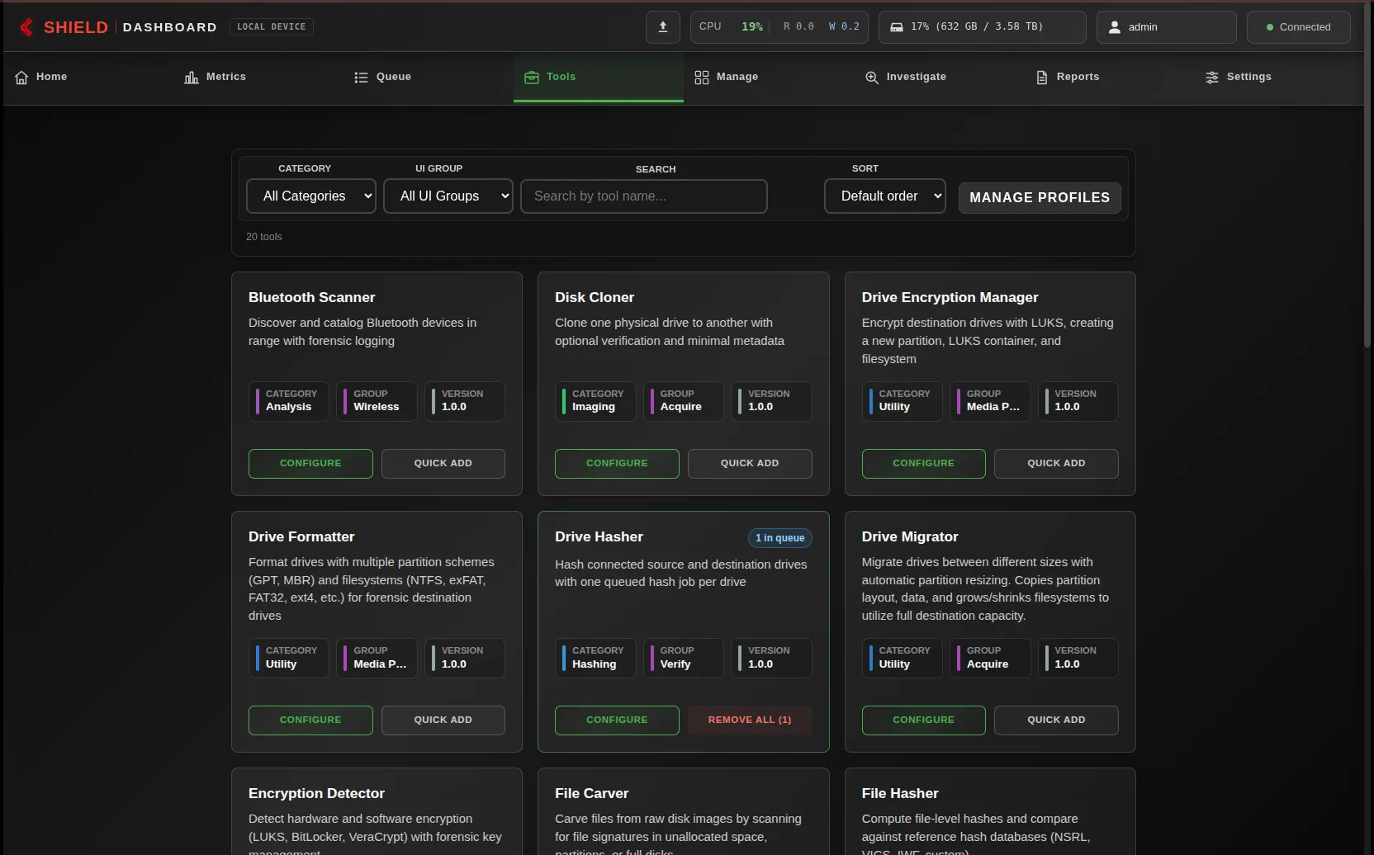Configure the Drive Formatter tool

pyautogui.click(x=310, y=720)
